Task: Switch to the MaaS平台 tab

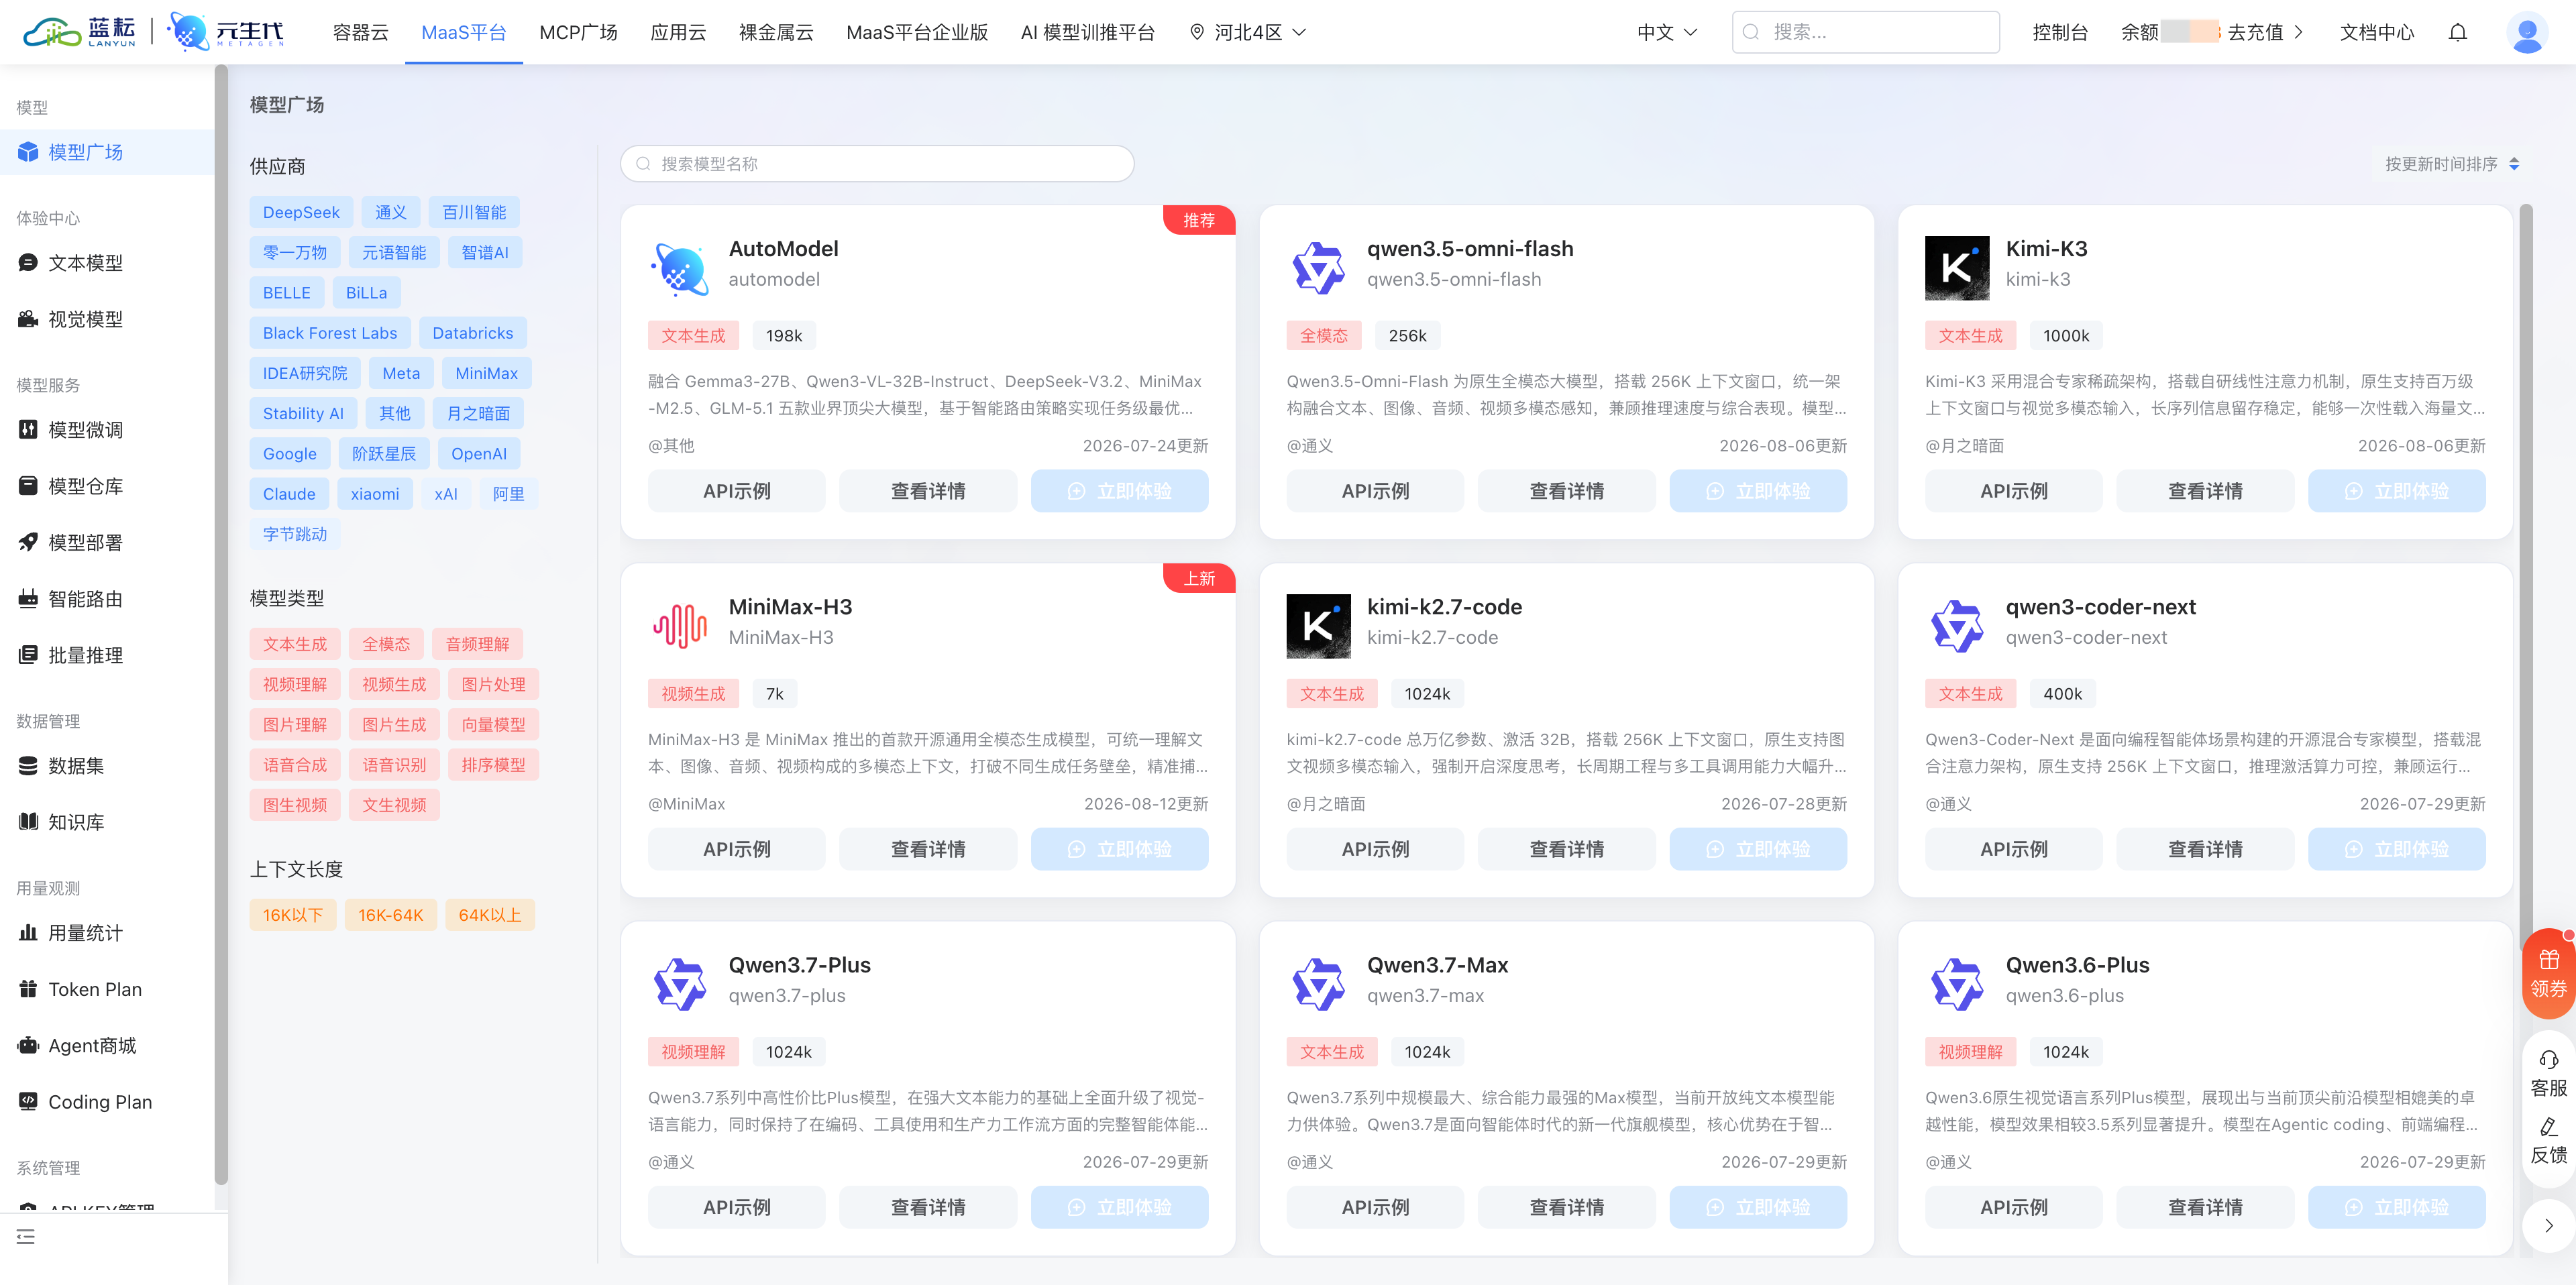Action: tap(464, 32)
